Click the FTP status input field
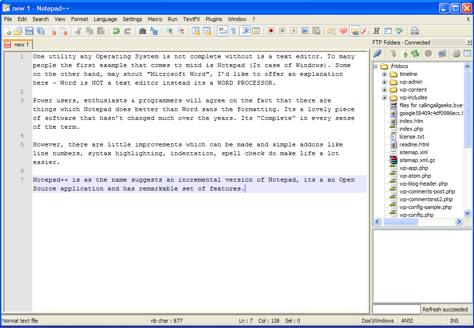This screenshot has height=328, width=474. pyautogui.click(x=396, y=309)
